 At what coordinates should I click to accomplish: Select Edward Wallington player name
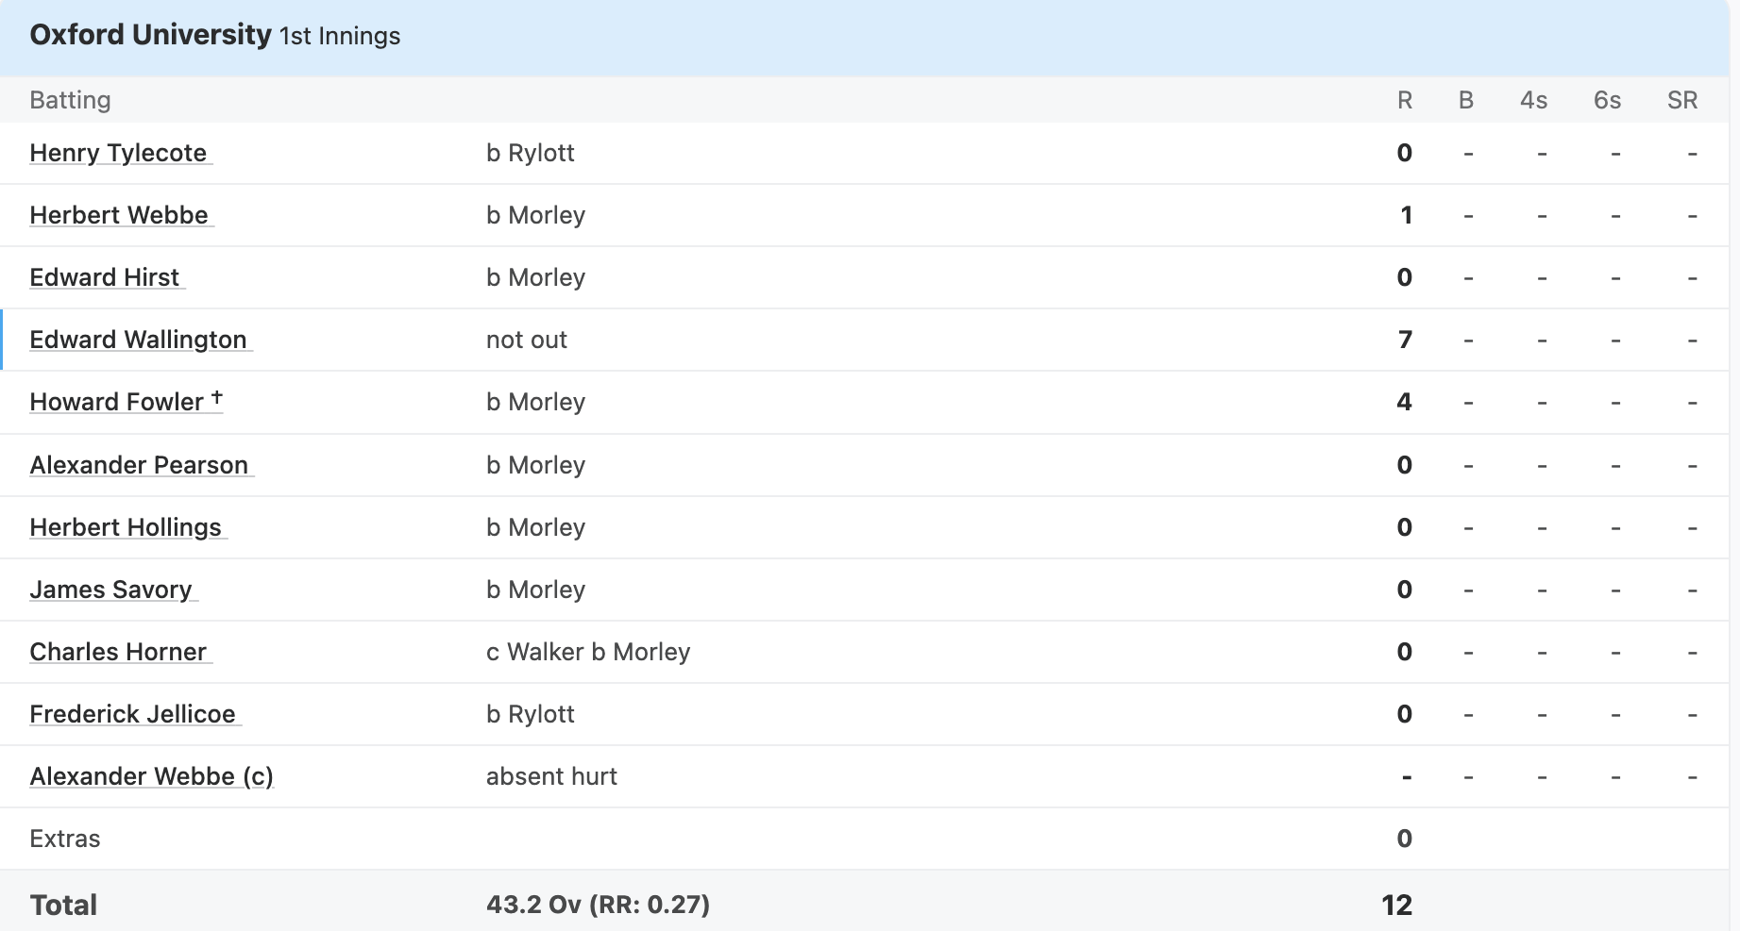click(x=138, y=340)
